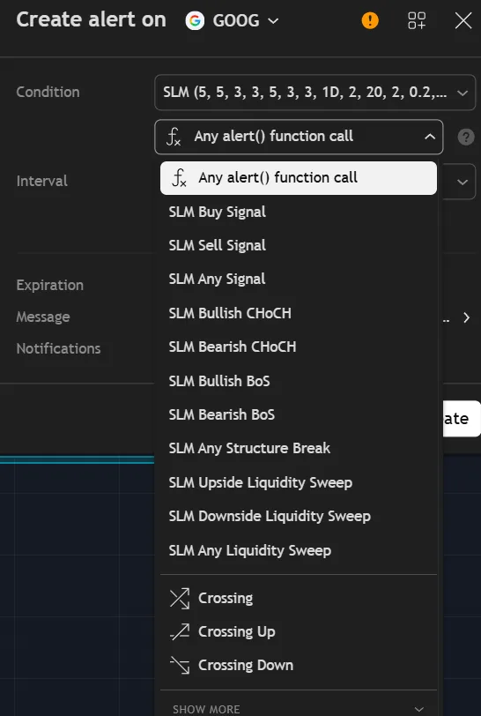
Task: Open Message settings arrow
Action: tap(466, 317)
